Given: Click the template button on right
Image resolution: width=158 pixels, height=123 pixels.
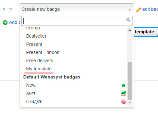Looking at the screenshot, I should pyautogui.click(x=146, y=32).
